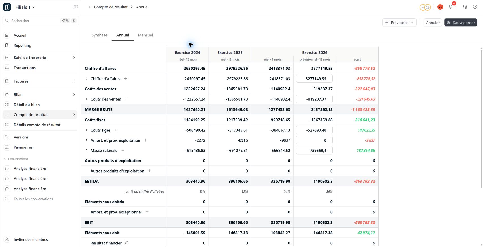This screenshot has height=247, width=483.
Task: Switch to Synthèse tab
Action: coord(99,35)
